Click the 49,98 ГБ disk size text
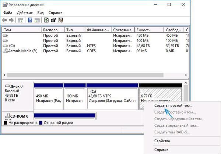This screenshot has width=221, height=154. pyautogui.click(x=11, y=96)
